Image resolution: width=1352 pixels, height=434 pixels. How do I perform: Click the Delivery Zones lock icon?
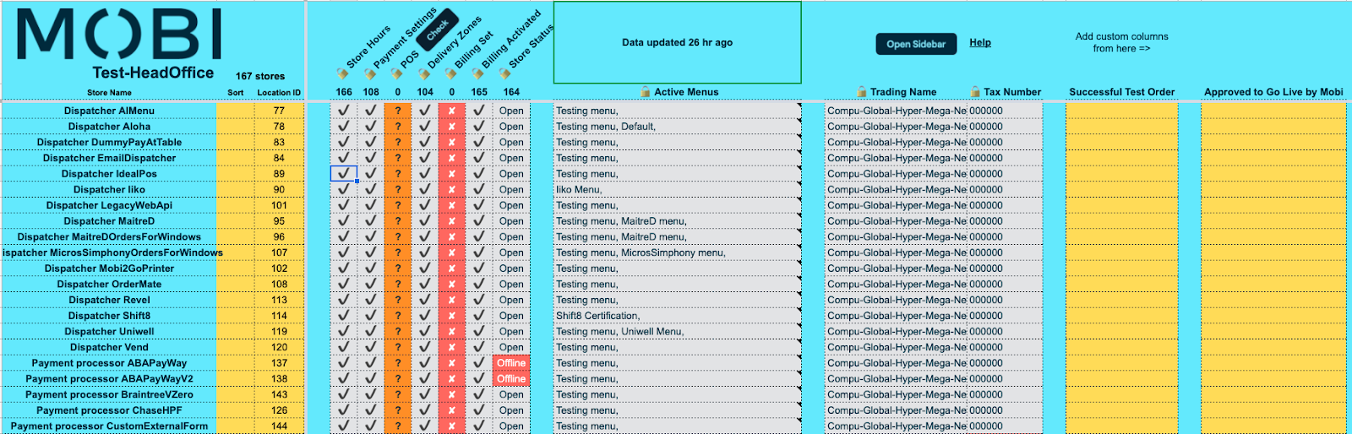423,74
